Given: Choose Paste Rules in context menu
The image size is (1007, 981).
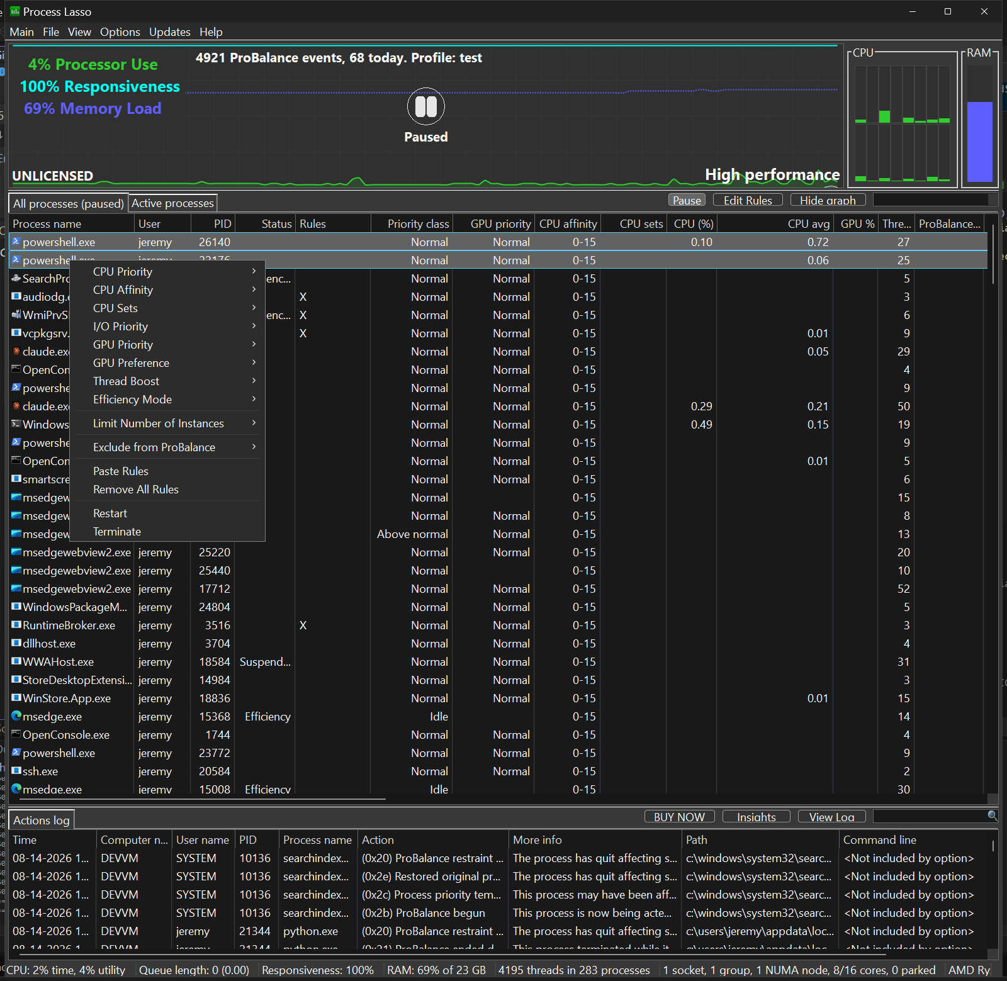Looking at the screenshot, I should pyautogui.click(x=167, y=471).
